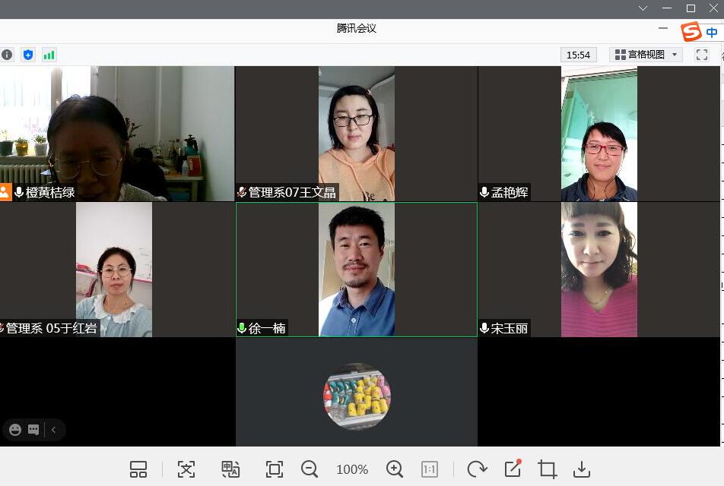Open the 宫格视图 layout dropdown

(x=646, y=55)
